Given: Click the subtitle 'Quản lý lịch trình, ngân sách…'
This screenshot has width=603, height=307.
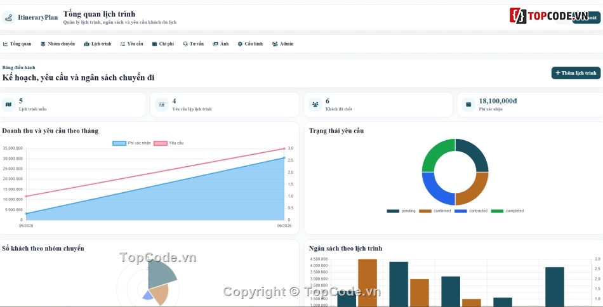Looking at the screenshot, I should click(119, 23).
